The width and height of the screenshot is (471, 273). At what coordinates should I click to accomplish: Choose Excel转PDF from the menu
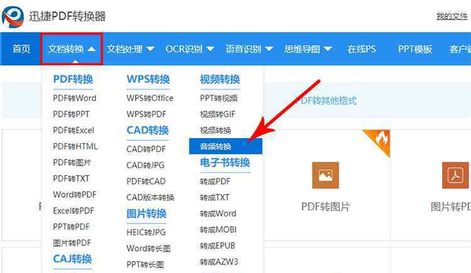[x=73, y=211]
